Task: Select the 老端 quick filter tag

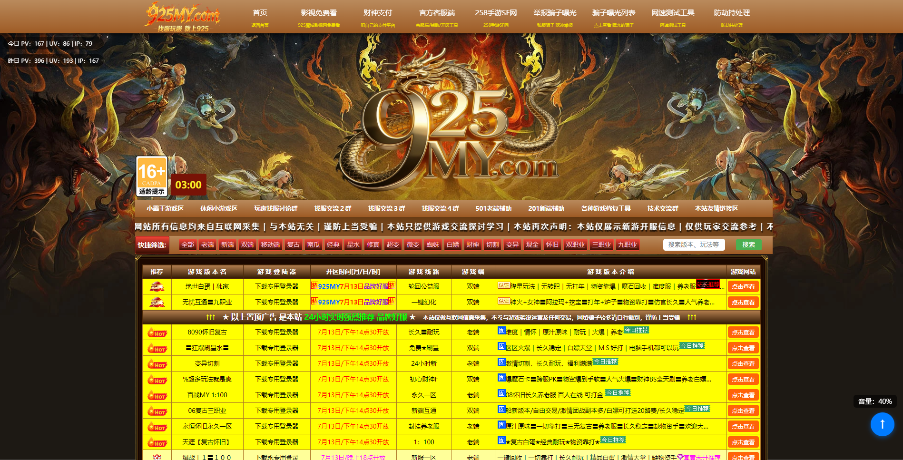Action: point(208,245)
